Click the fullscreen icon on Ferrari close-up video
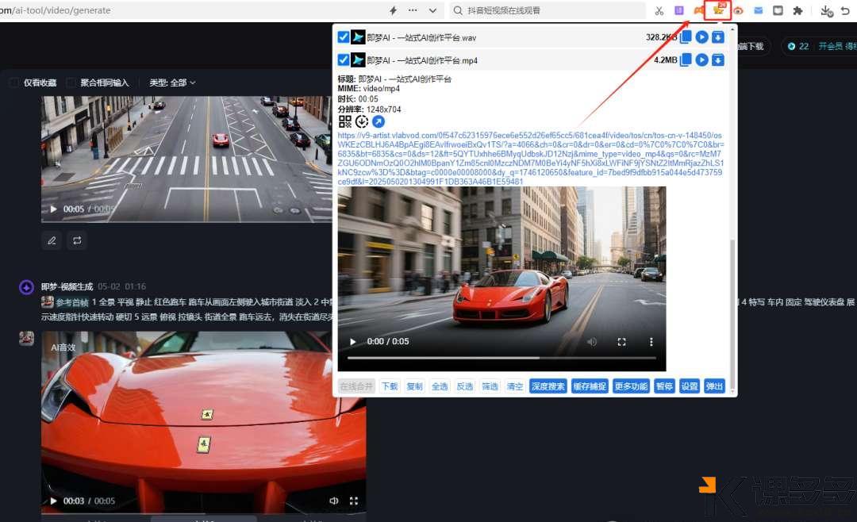This screenshot has height=522, width=857. pyautogui.click(x=354, y=501)
